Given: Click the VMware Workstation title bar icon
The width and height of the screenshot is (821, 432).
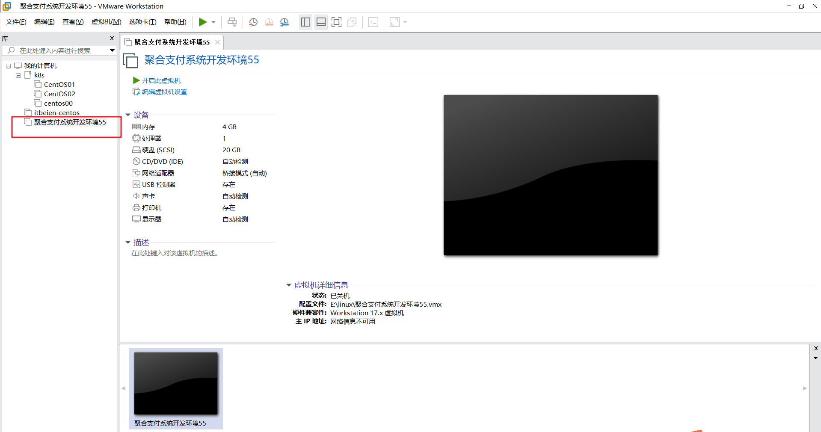Looking at the screenshot, I should click(7, 6).
